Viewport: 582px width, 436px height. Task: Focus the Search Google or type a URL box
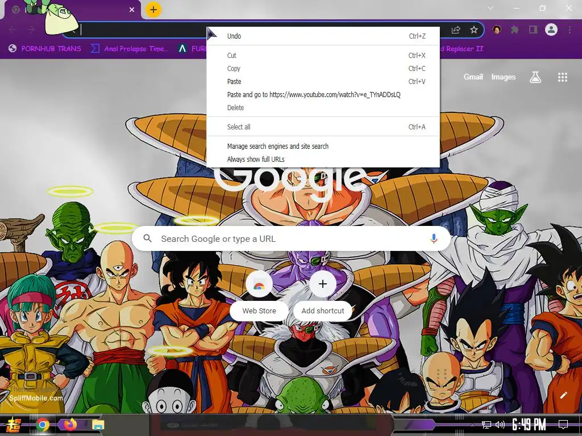pos(292,238)
